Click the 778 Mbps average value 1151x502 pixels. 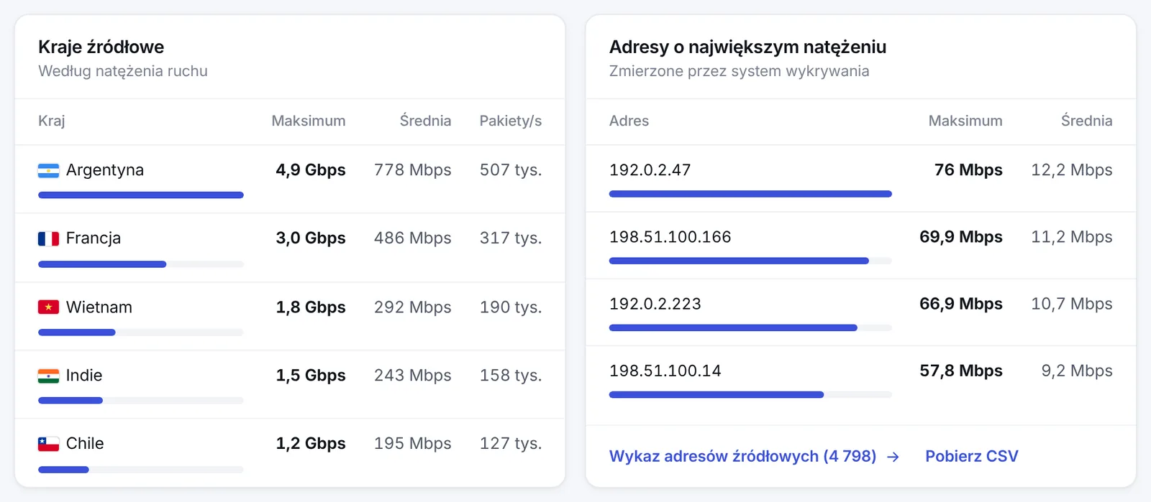coord(413,170)
